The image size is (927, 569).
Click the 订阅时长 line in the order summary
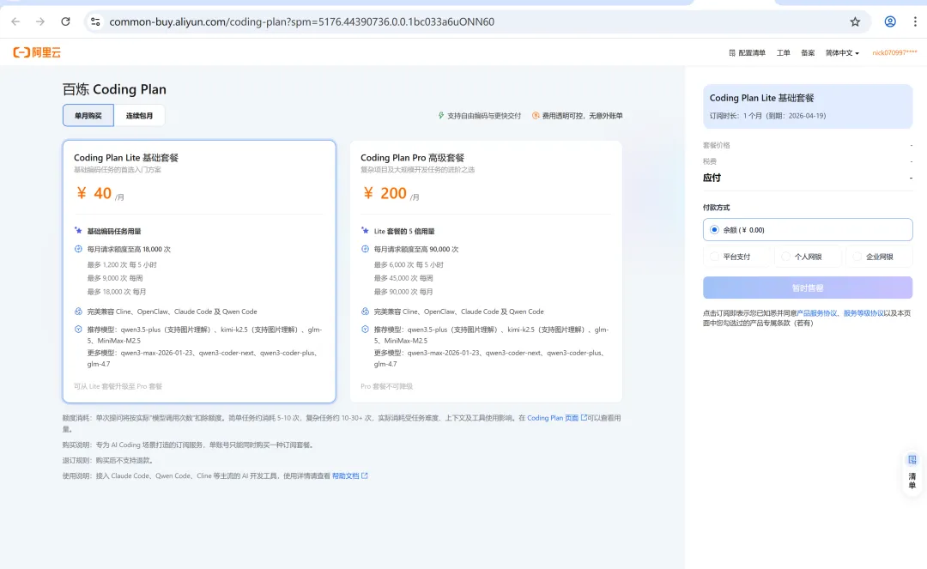[x=767, y=116]
